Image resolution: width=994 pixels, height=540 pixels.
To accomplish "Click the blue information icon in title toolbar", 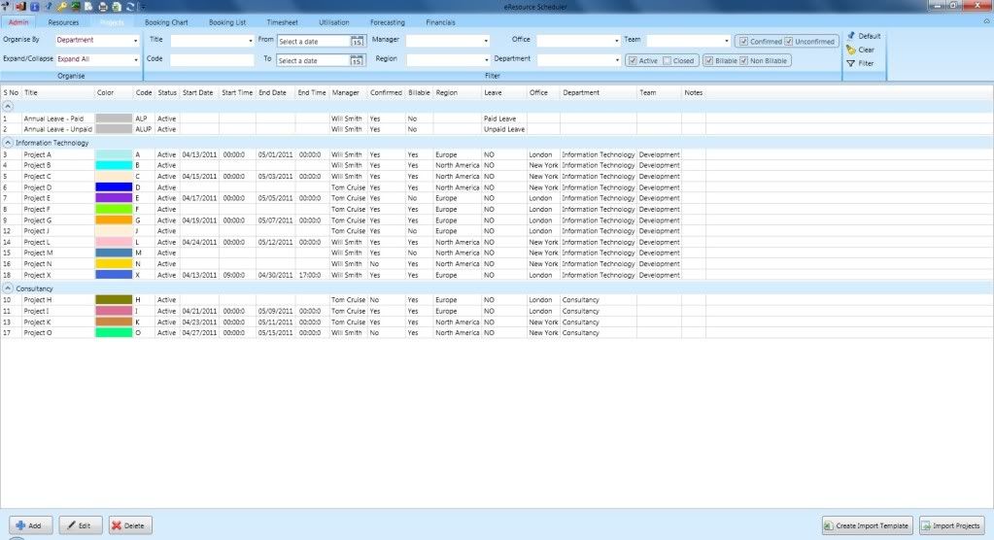I will 35,7.
